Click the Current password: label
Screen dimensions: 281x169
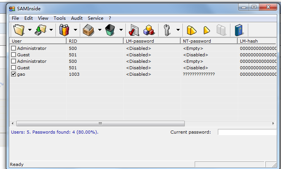[x=191, y=132]
